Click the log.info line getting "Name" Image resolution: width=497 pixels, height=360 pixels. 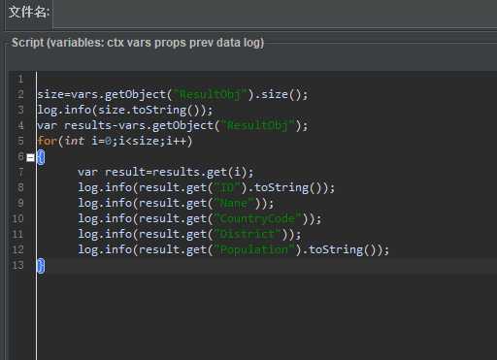tap(176, 203)
